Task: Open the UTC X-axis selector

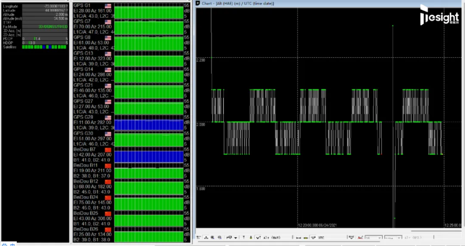Action: point(321,238)
